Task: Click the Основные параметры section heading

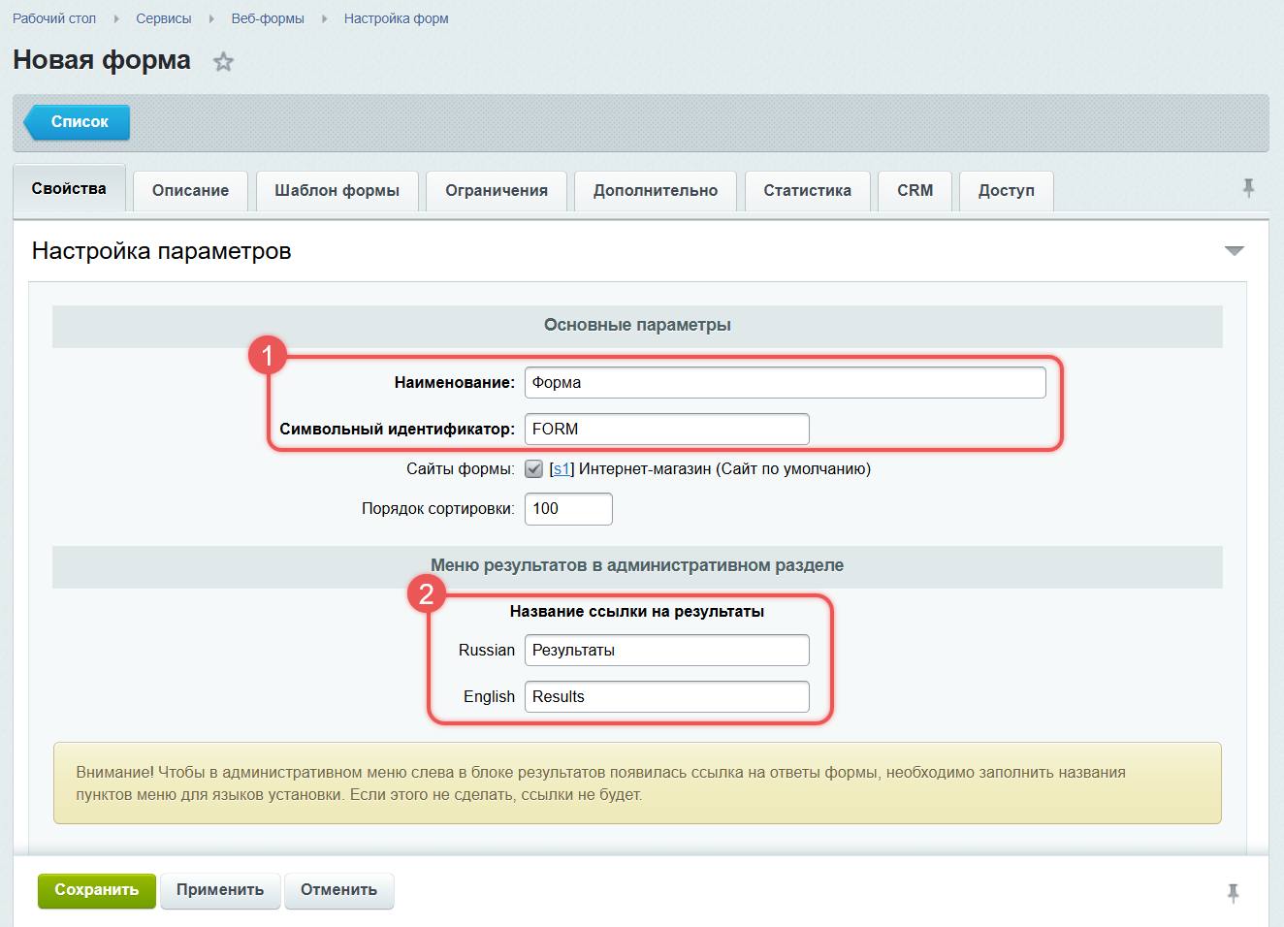Action: 637,326
